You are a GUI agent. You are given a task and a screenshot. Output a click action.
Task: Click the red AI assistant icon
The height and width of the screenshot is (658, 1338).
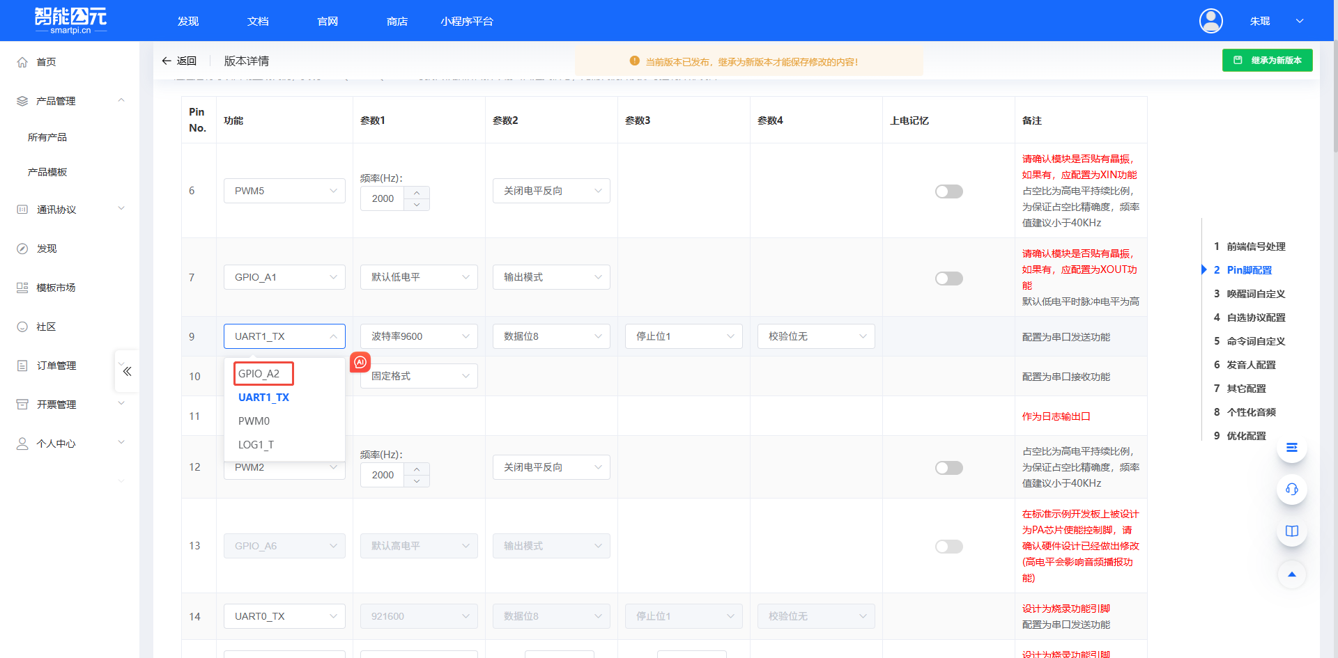click(x=360, y=362)
